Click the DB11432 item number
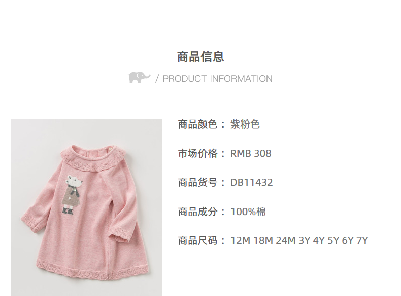Viewport: 401px width, 296px height. pyautogui.click(x=252, y=183)
